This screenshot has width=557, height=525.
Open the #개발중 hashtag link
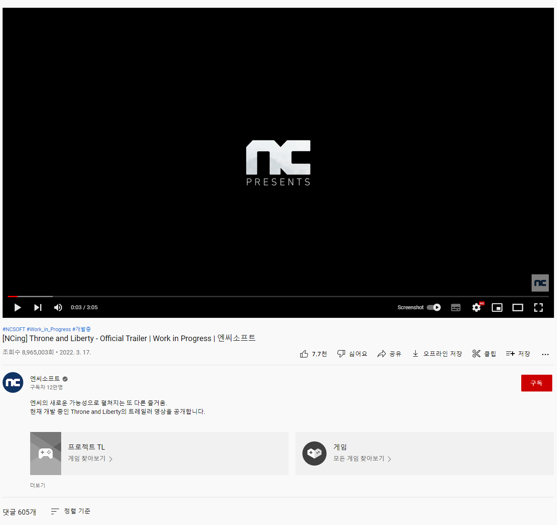point(81,329)
